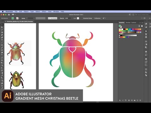151x113 pixels.
Task: Open the Effect menu
Action: pos(44,12)
